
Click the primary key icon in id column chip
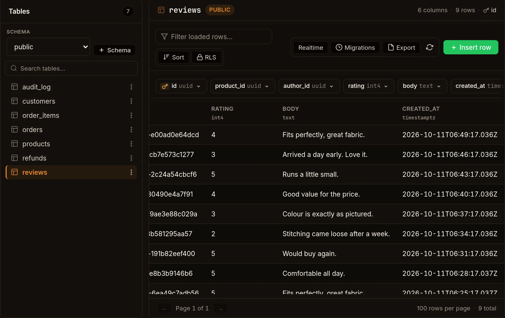pyautogui.click(x=165, y=86)
